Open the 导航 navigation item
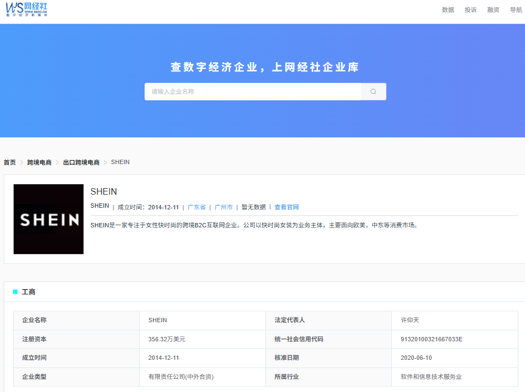Image resolution: width=525 pixels, height=392 pixels. (516, 10)
